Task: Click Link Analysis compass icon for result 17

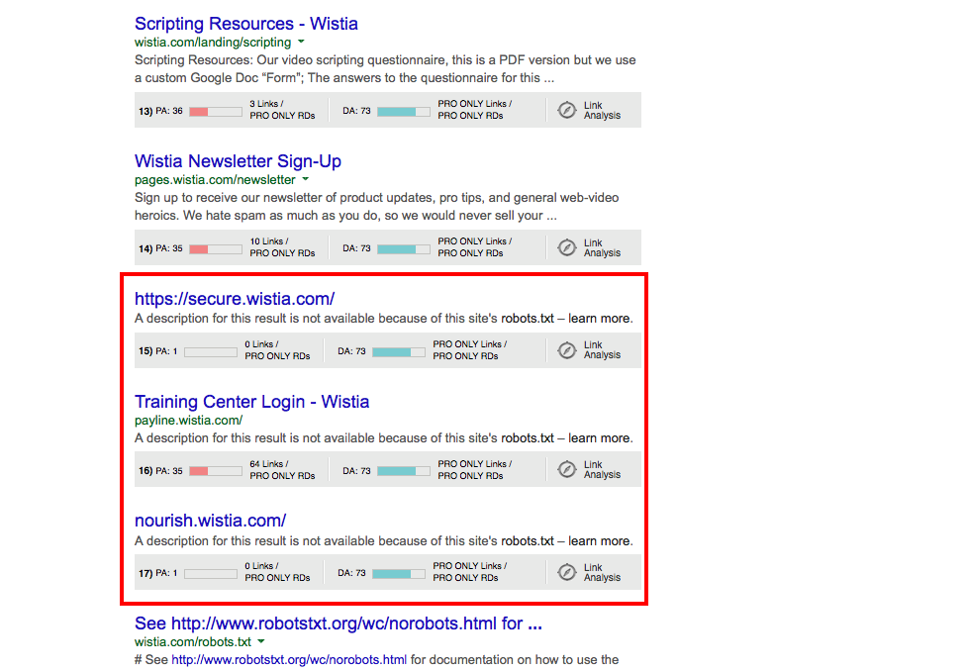Action: [x=567, y=572]
